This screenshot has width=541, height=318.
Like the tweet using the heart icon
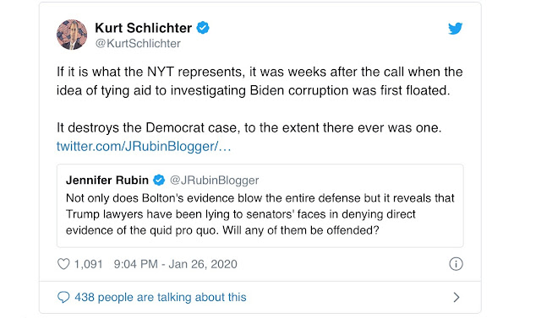[x=63, y=264]
